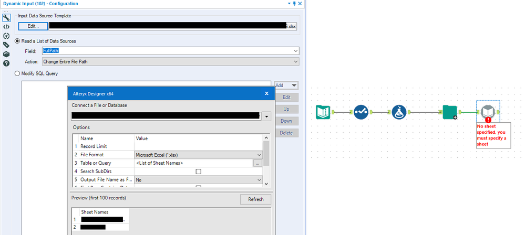Close the Alteryx Designer x64 dialog
This screenshot has height=235, width=525.
[x=266, y=93]
